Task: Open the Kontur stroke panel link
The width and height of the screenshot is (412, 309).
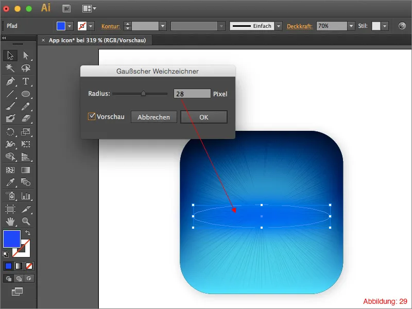Action: tap(111, 26)
